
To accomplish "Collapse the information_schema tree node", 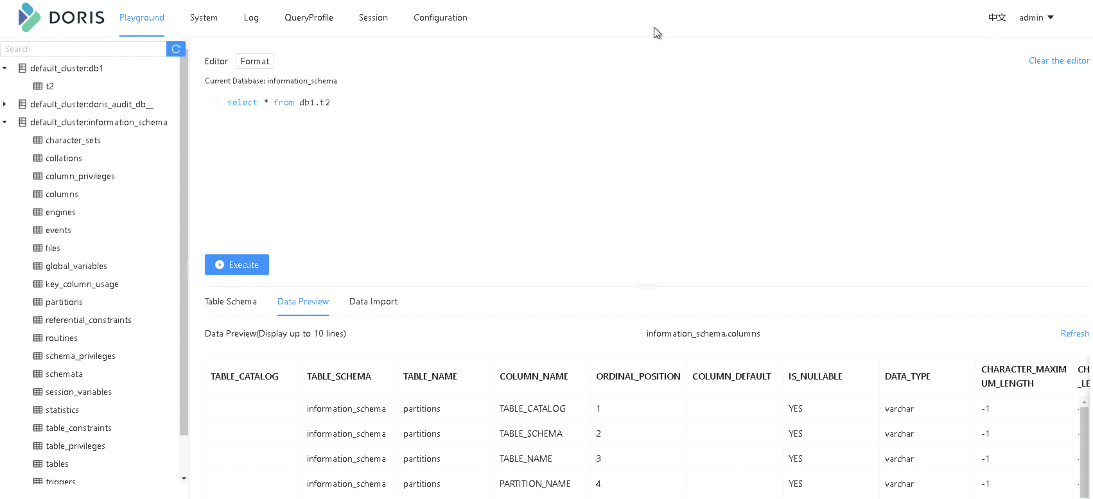I will click(x=5, y=122).
